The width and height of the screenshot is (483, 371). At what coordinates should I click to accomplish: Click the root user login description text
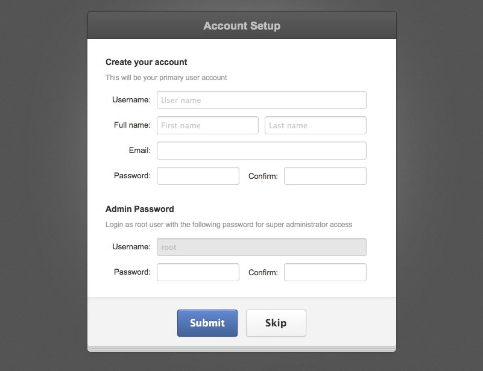click(229, 225)
